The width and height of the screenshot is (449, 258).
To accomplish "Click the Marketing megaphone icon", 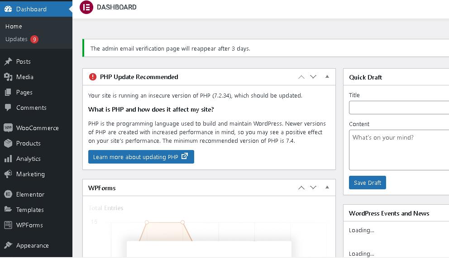I will (8, 174).
